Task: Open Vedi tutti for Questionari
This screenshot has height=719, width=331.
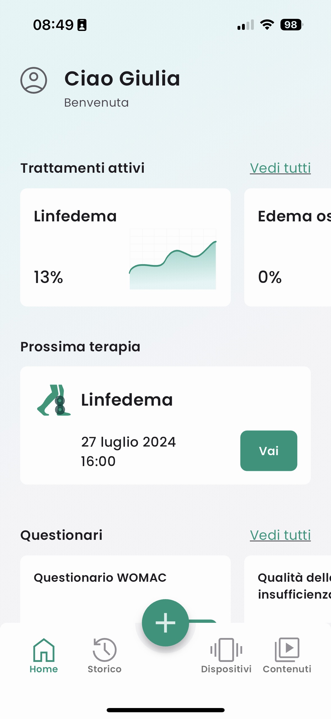Action: pos(280,535)
